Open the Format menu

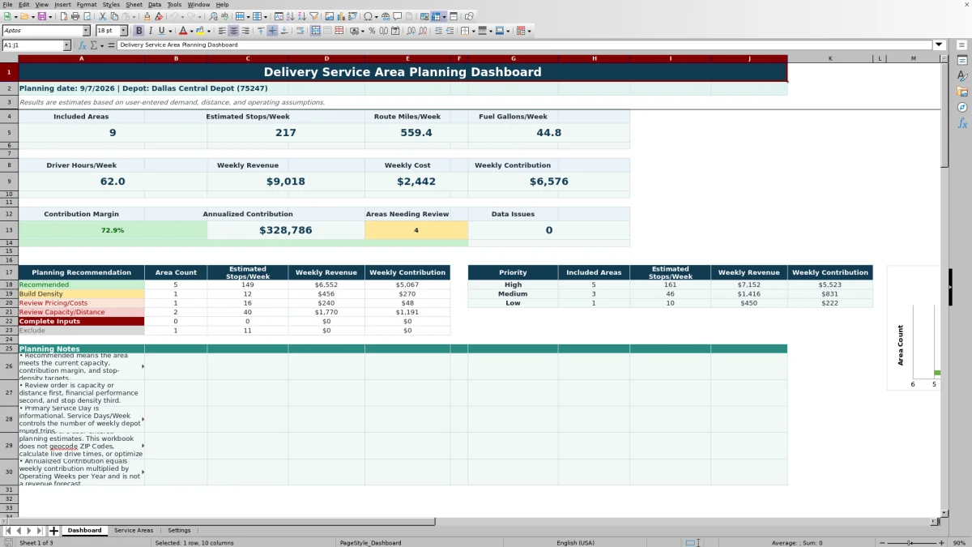87,4
